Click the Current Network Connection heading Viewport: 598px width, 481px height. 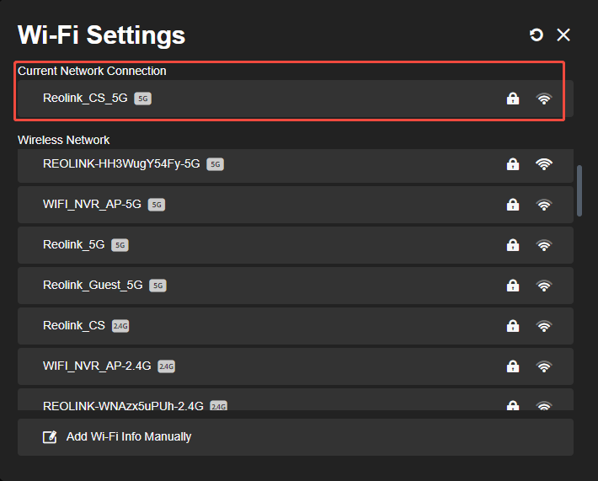[x=92, y=71]
